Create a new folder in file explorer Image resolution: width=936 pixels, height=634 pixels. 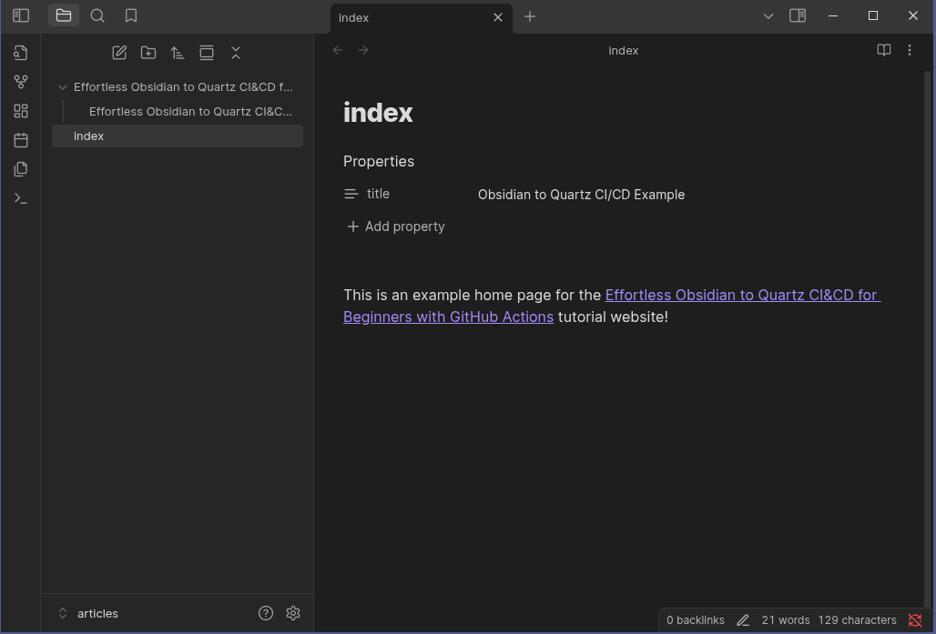(148, 53)
